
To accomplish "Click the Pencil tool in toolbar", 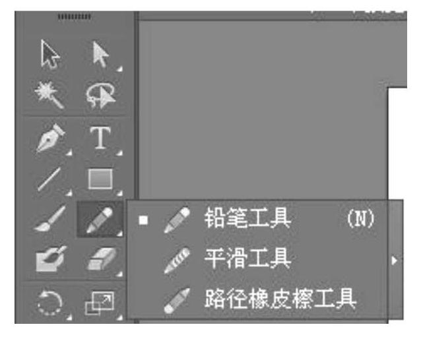I will pyautogui.click(x=100, y=219).
